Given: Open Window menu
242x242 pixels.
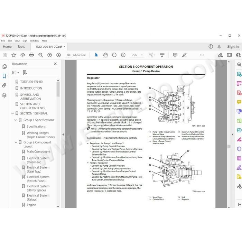Looking at the screenshot, I should click(35, 41).
